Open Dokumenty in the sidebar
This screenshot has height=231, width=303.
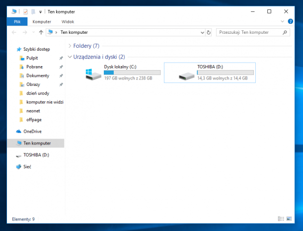(38, 76)
